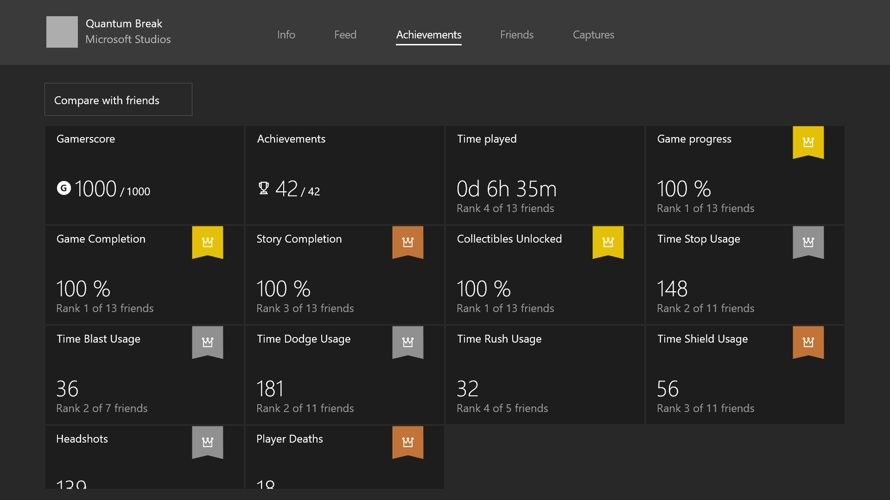Click the gold crown badge on Game progress
The height and width of the screenshot is (500, 890).
coord(808,142)
